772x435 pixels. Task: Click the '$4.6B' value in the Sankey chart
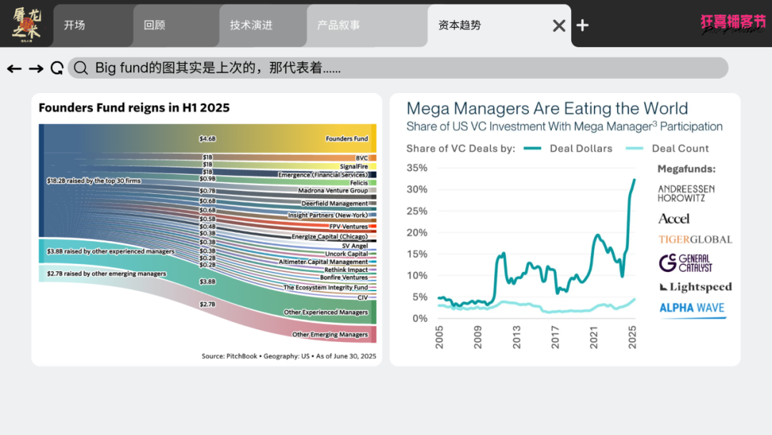pyautogui.click(x=207, y=139)
